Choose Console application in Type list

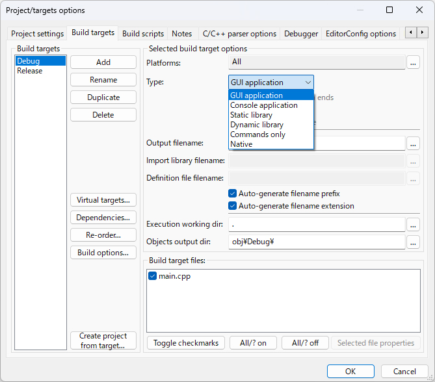pos(271,105)
